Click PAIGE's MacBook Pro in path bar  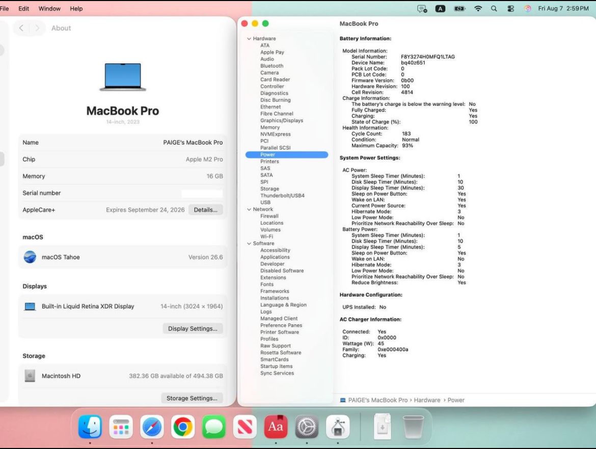tap(378, 400)
